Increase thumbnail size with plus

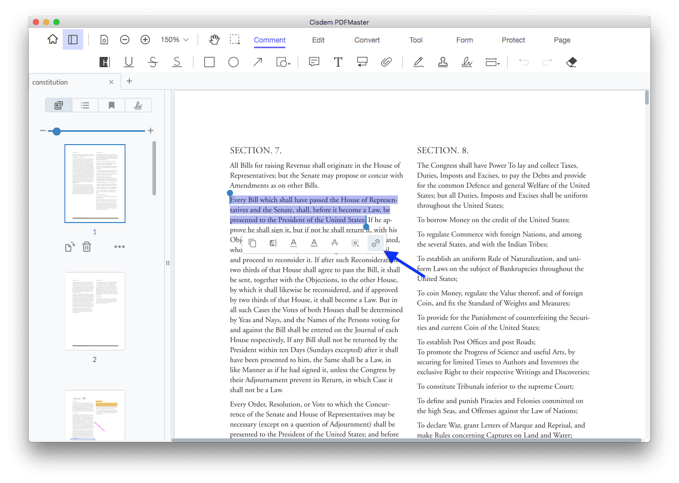[x=151, y=131]
